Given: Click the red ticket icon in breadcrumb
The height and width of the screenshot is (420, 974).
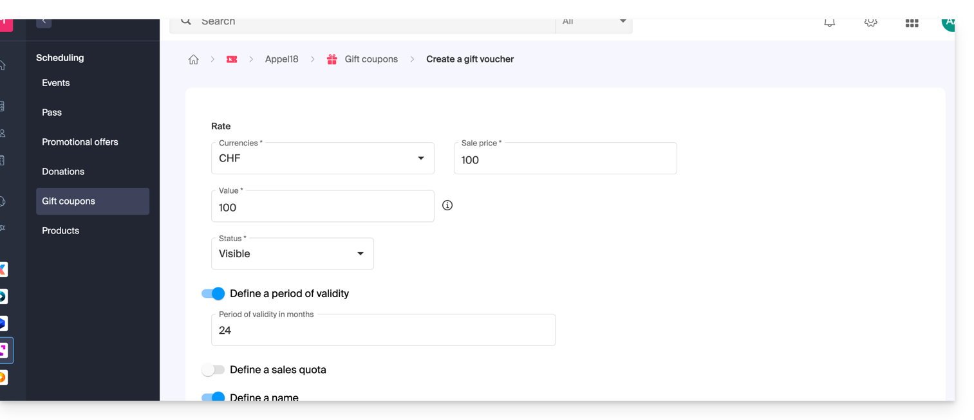Looking at the screenshot, I should pos(232,59).
